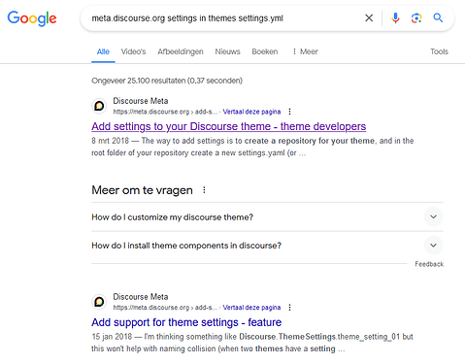The image size is (465, 364).
Task: Click the first result's meta.discourse.org URL
Action: click(165, 112)
